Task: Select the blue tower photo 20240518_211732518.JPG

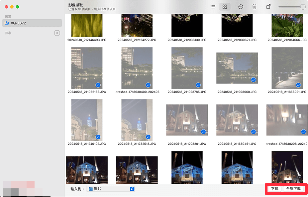Action: [137, 120]
